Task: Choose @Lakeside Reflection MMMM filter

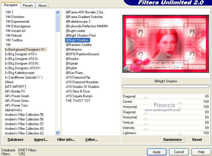Action: point(87,26)
